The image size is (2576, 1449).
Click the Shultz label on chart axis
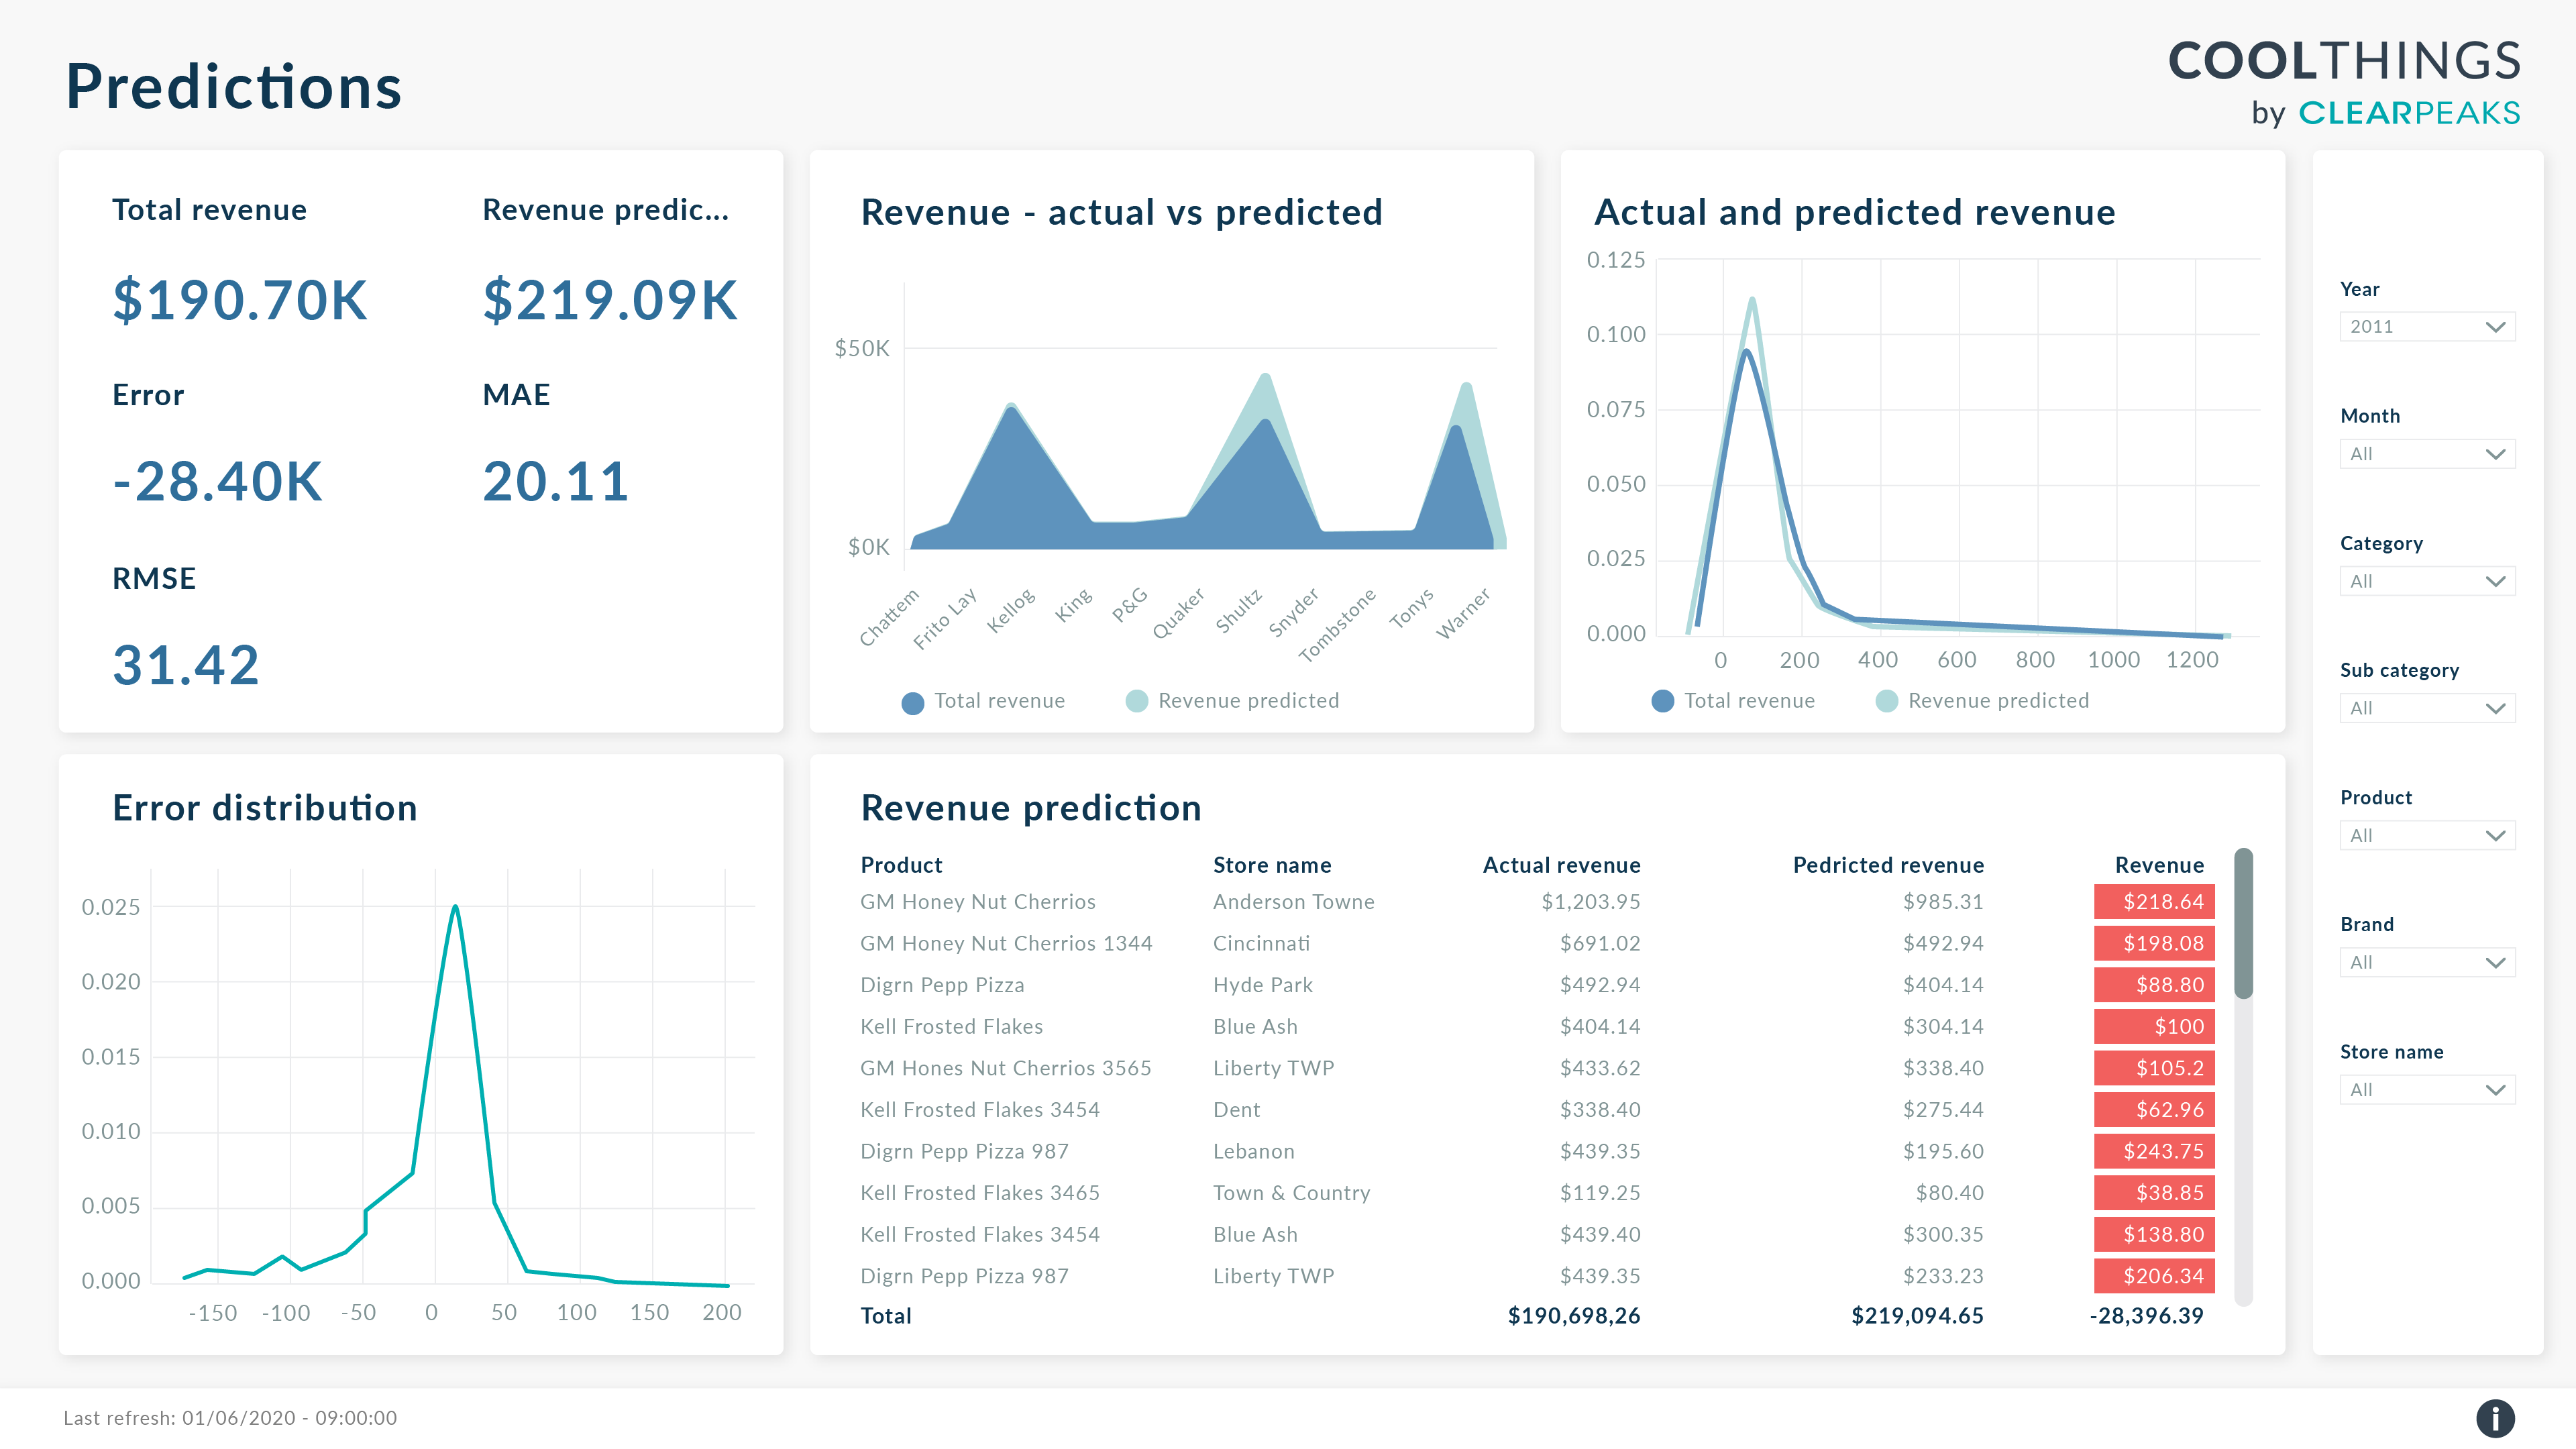1239,611
